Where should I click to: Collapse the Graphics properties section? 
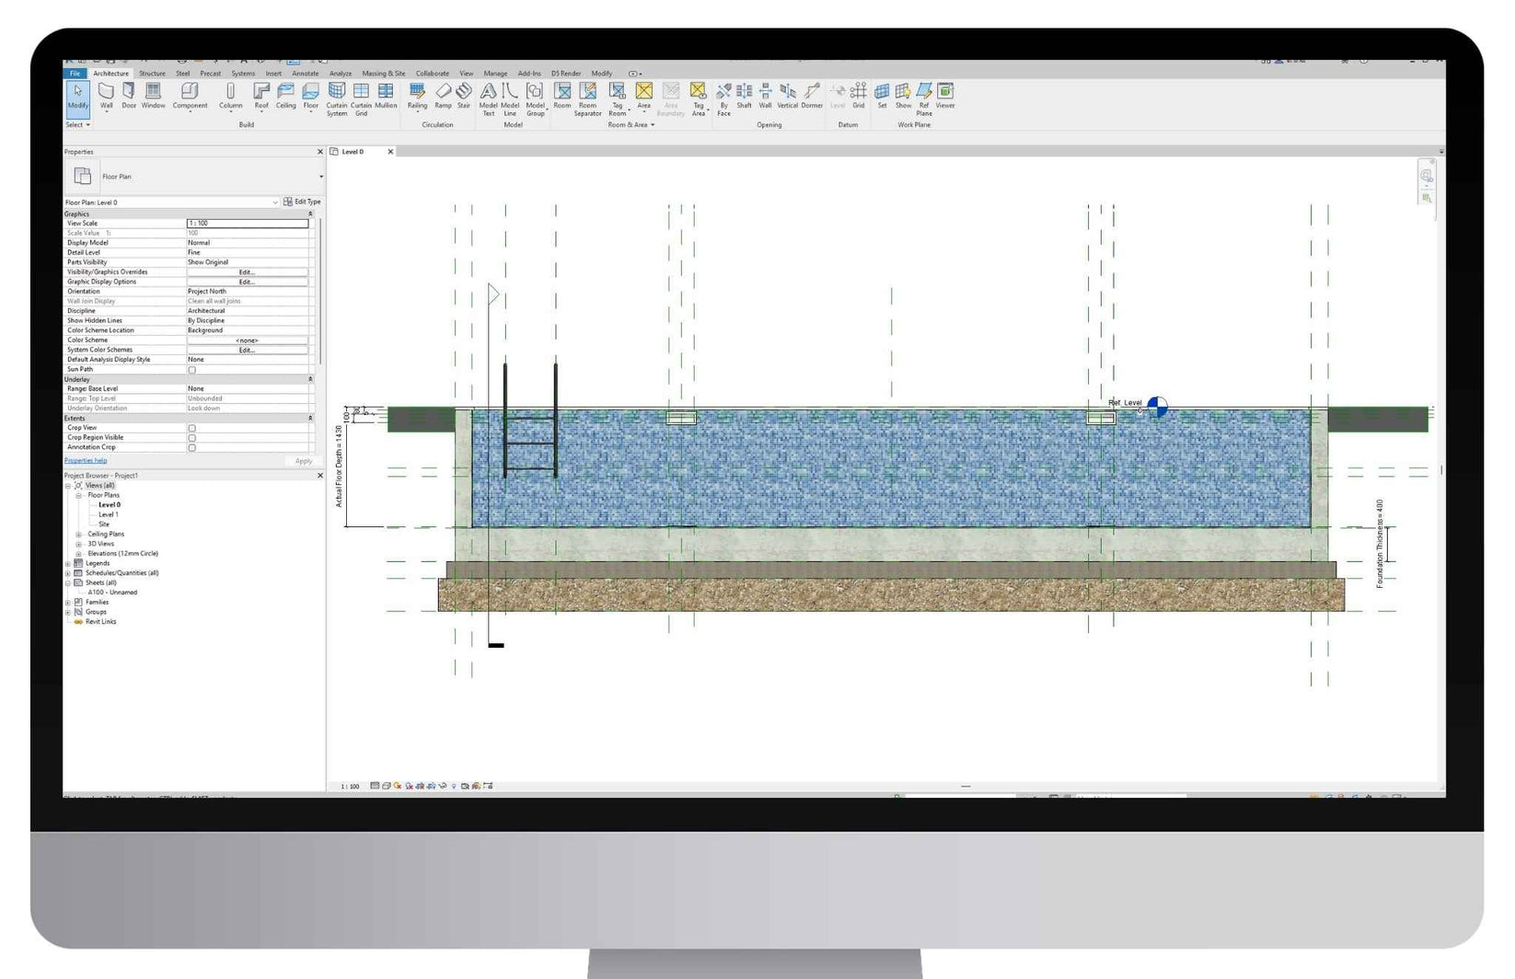tap(311, 213)
